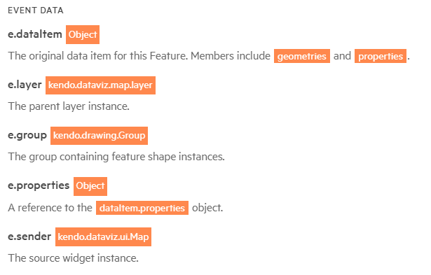Open the kendo.drawing.Group type link
Viewport: 431px width, 275px height.
click(x=99, y=136)
